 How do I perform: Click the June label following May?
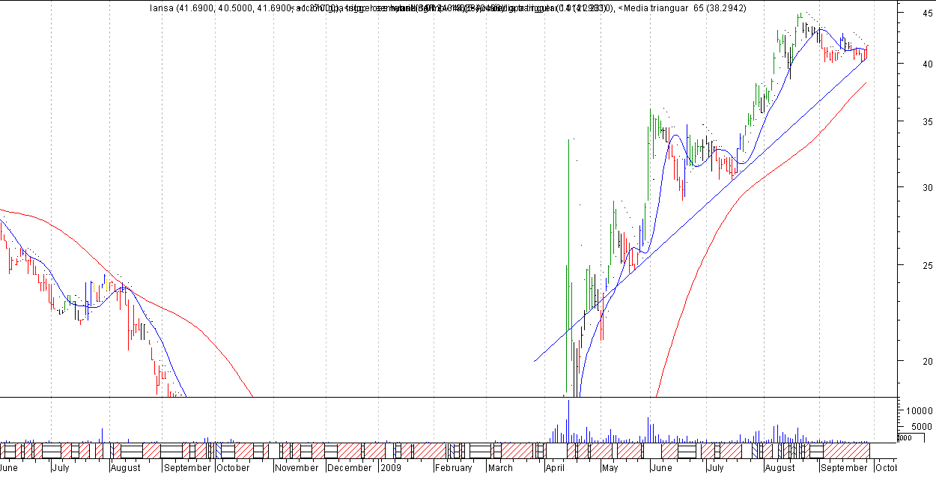pos(661,468)
